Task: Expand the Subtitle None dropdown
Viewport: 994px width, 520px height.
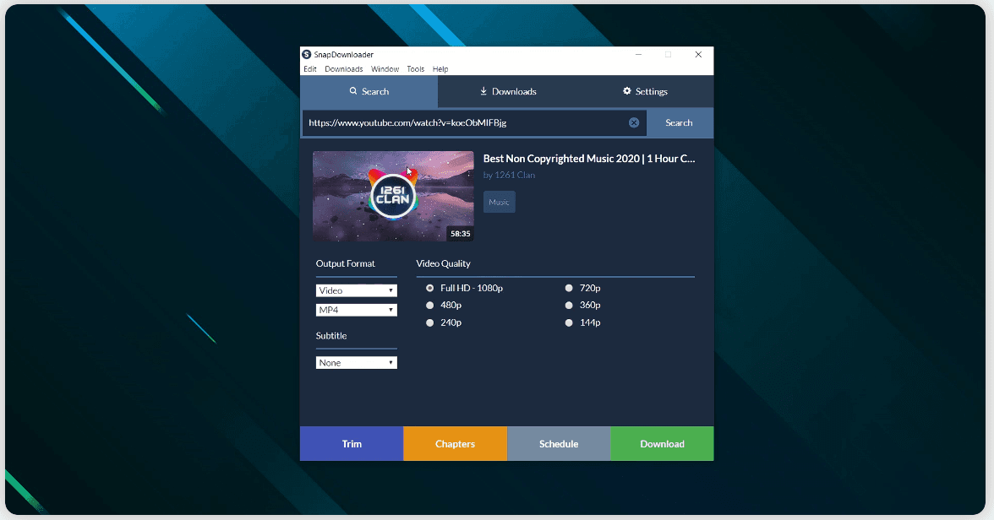Action: 357,363
